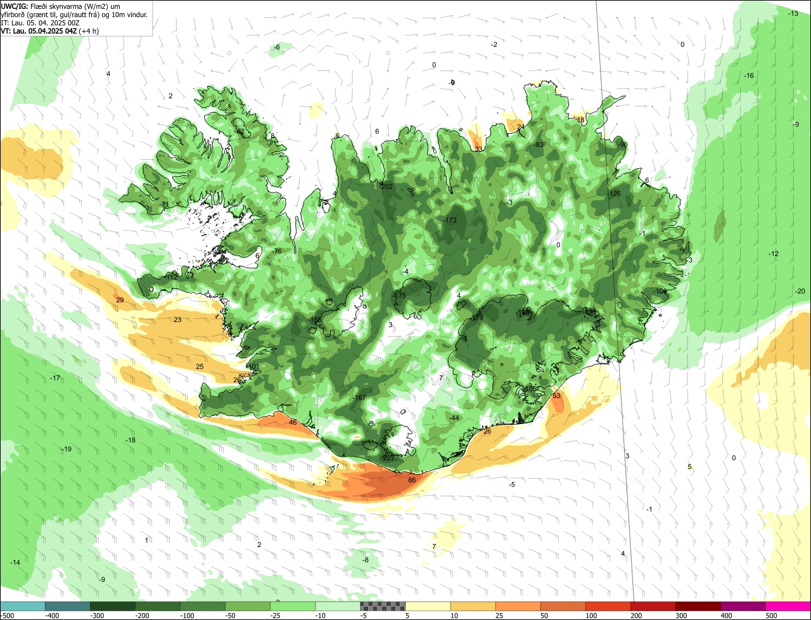Click the flux value -17 over the western sea

click(x=55, y=378)
